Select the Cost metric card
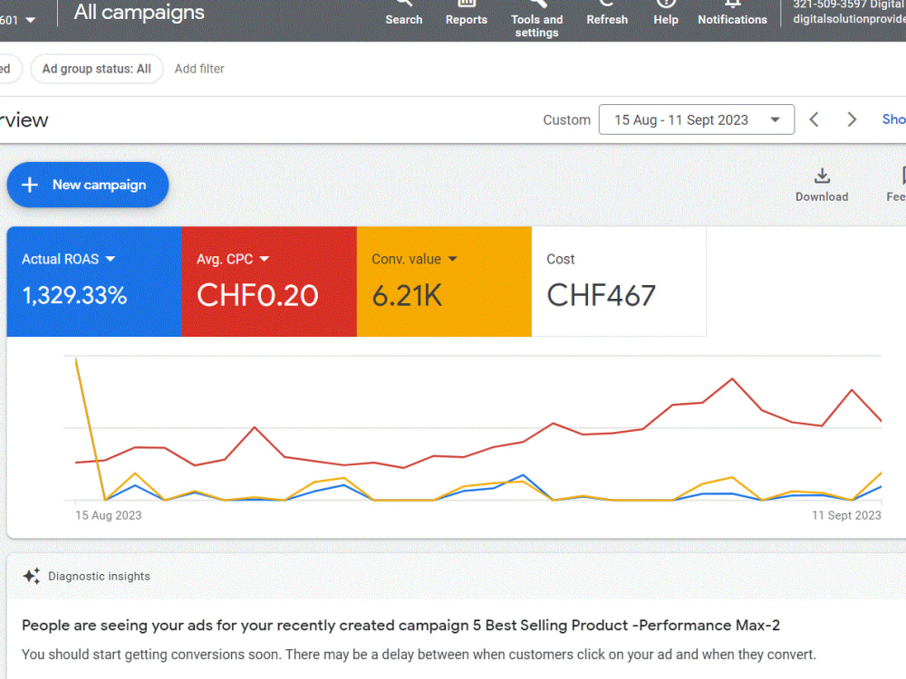 pos(619,282)
